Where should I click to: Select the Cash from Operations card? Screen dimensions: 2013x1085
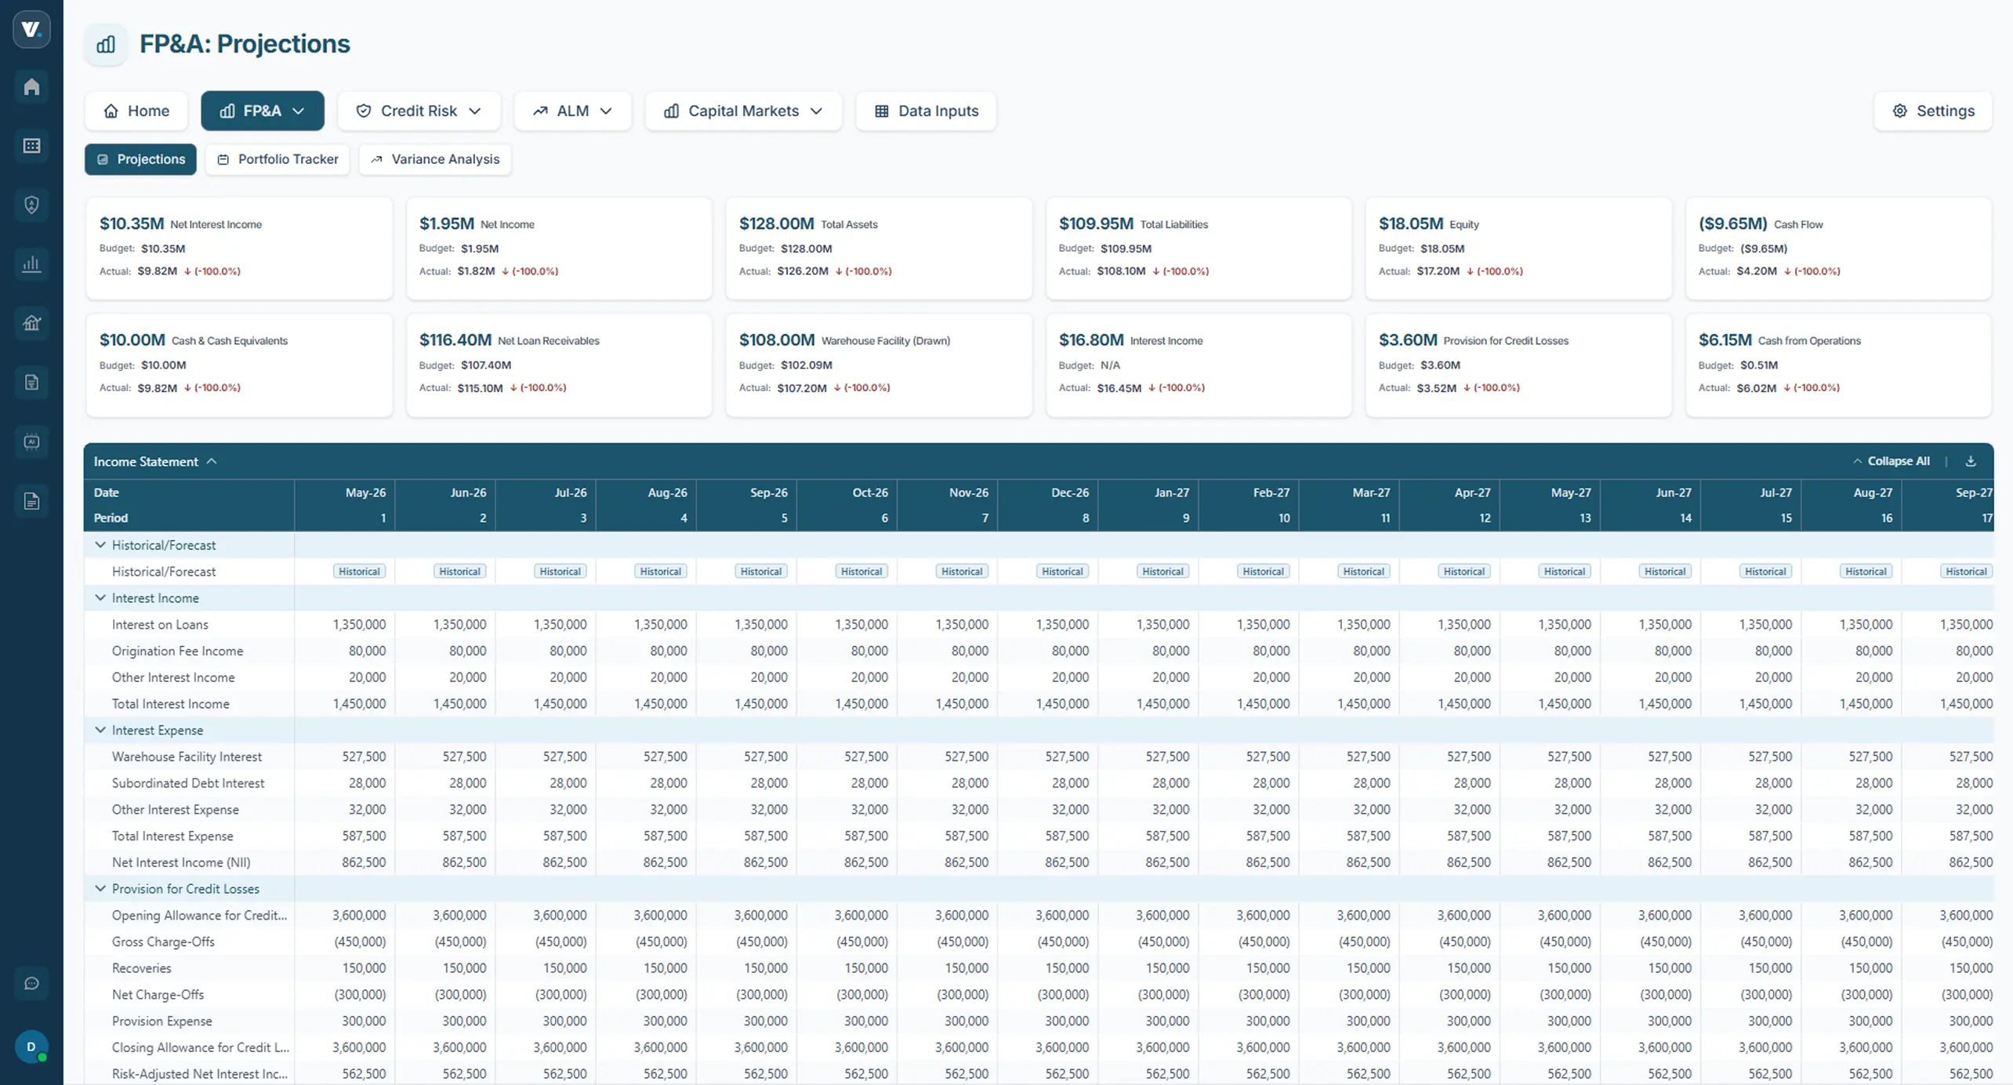(1838, 365)
